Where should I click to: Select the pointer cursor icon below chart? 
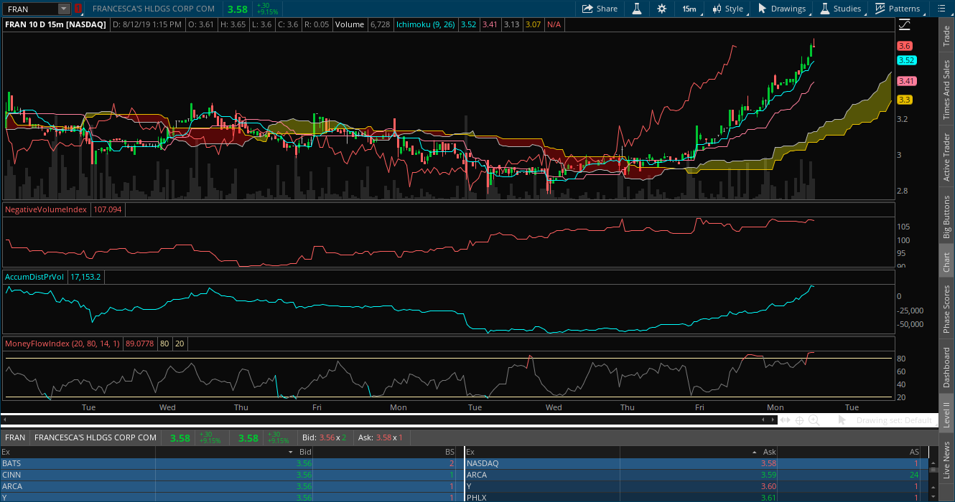click(842, 420)
